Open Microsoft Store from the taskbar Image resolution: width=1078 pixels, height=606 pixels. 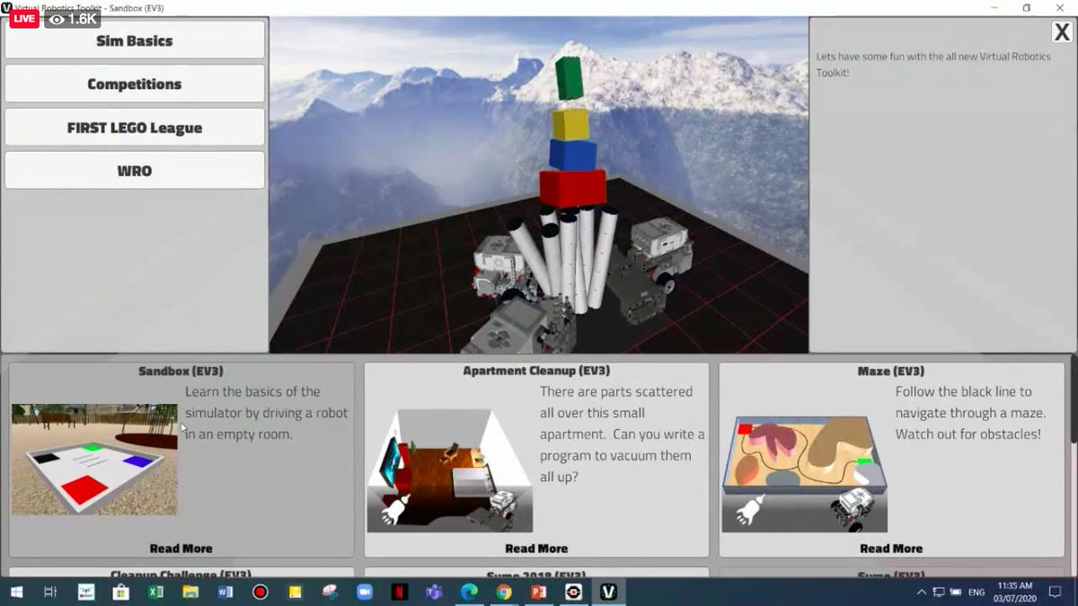(x=121, y=593)
